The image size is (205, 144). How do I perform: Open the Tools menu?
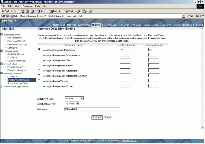tap(37, 6)
